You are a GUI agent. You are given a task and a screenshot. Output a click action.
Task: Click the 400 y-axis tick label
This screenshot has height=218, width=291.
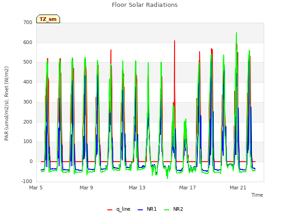(x=28, y=82)
